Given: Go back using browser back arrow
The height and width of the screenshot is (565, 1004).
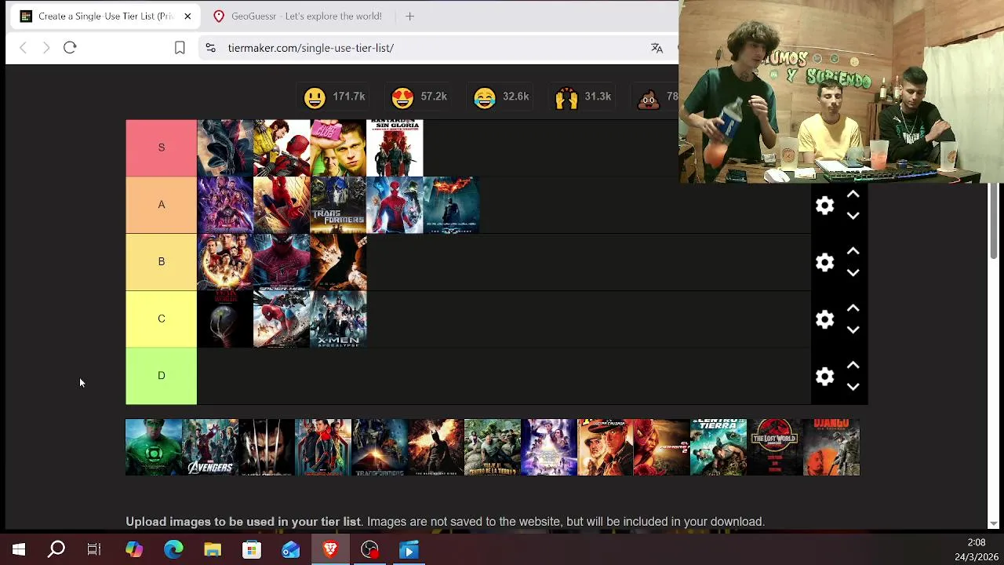Looking at the screenshot, I should [x=24, y=48].
